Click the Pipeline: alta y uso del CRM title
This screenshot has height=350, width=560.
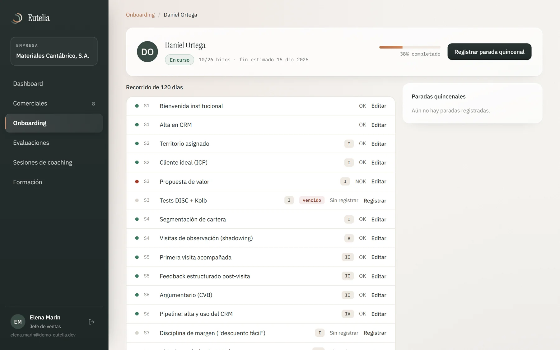(x=196, y=314)
